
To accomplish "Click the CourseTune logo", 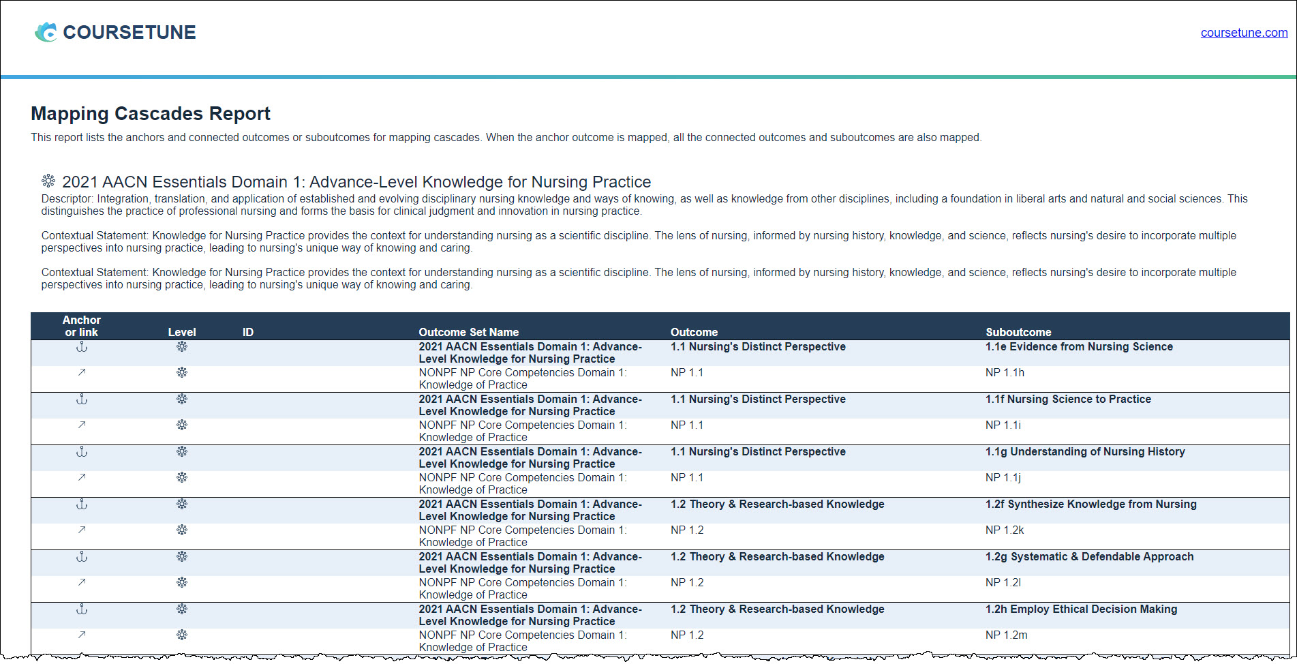I will click(x=115, y=32).
